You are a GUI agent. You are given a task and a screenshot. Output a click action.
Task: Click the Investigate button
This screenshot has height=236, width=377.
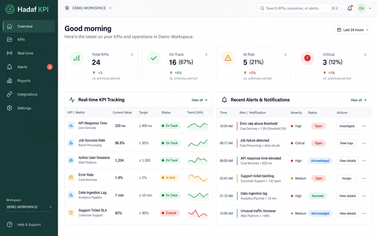pyautogui.click(x=347, y=126)
